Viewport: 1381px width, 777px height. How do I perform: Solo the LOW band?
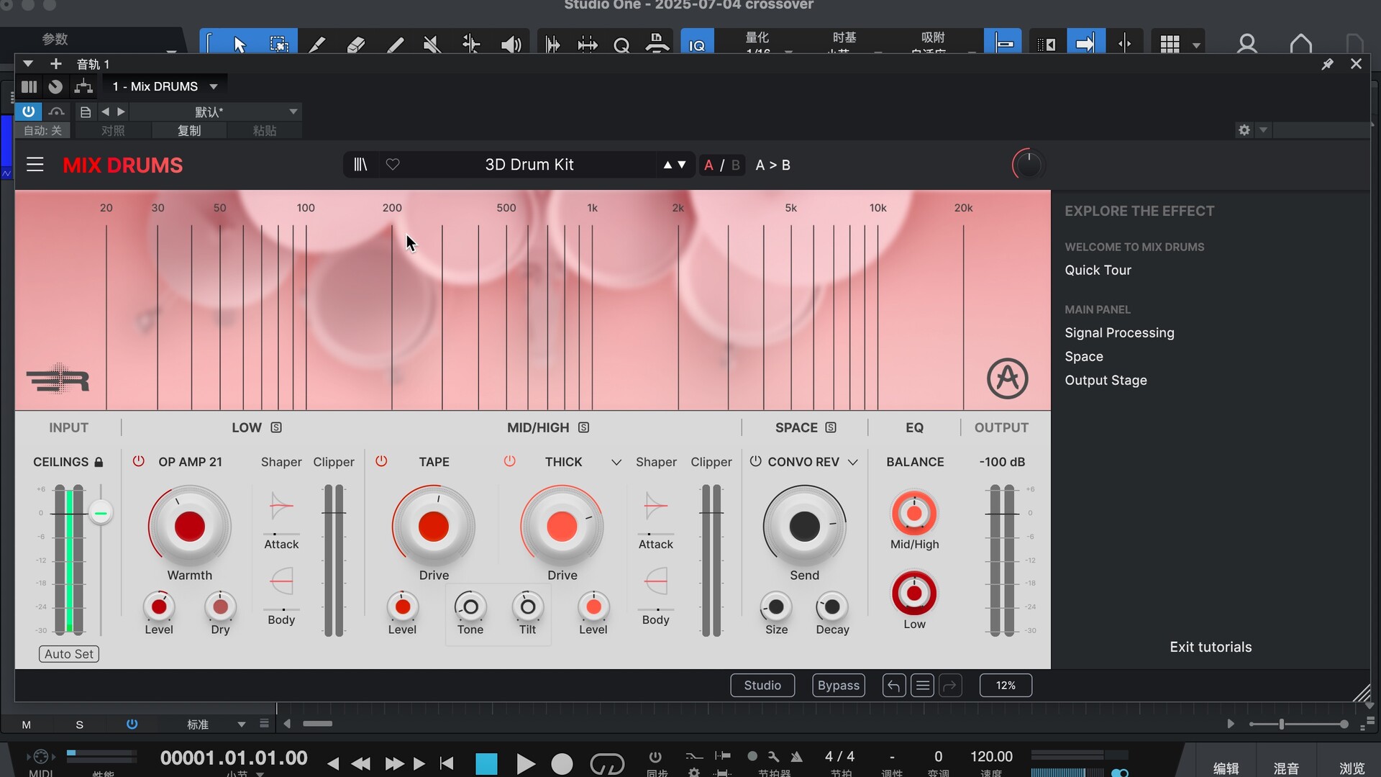[276, 427]
